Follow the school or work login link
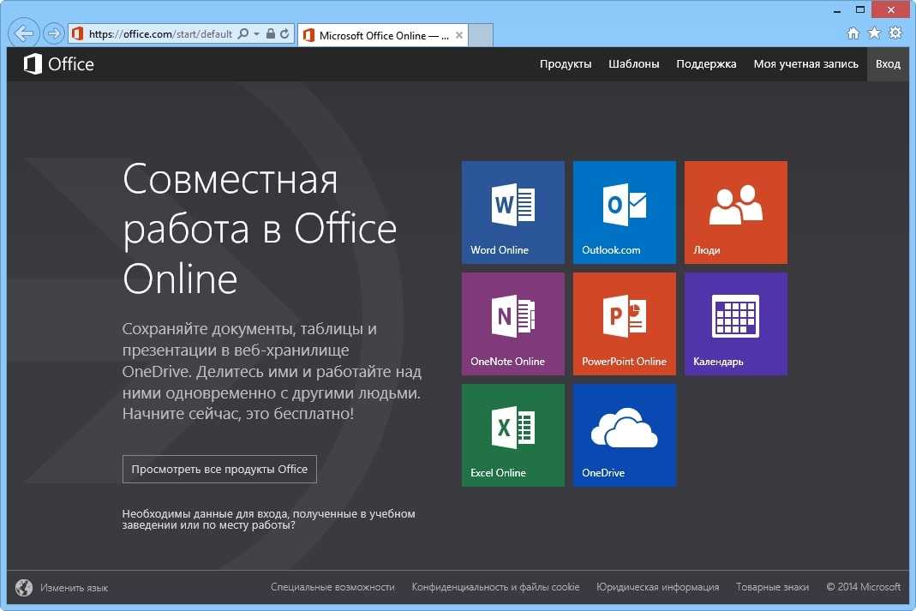The width and height of the screenshot is (916, 611). 269,519
